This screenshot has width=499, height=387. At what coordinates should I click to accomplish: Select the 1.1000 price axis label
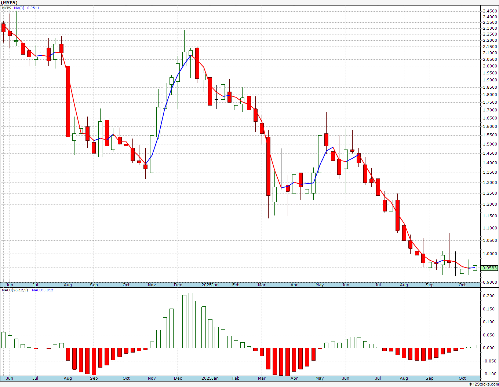pos(490,228)
